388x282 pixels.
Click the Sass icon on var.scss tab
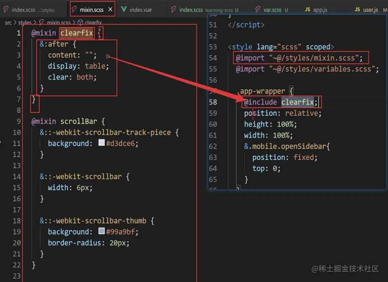point(258,9)
